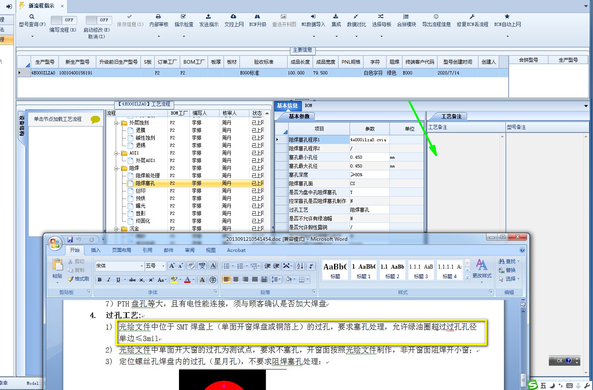Open 基本参数 sub-tab
593x390 pixels.
[x=299, y=116]
